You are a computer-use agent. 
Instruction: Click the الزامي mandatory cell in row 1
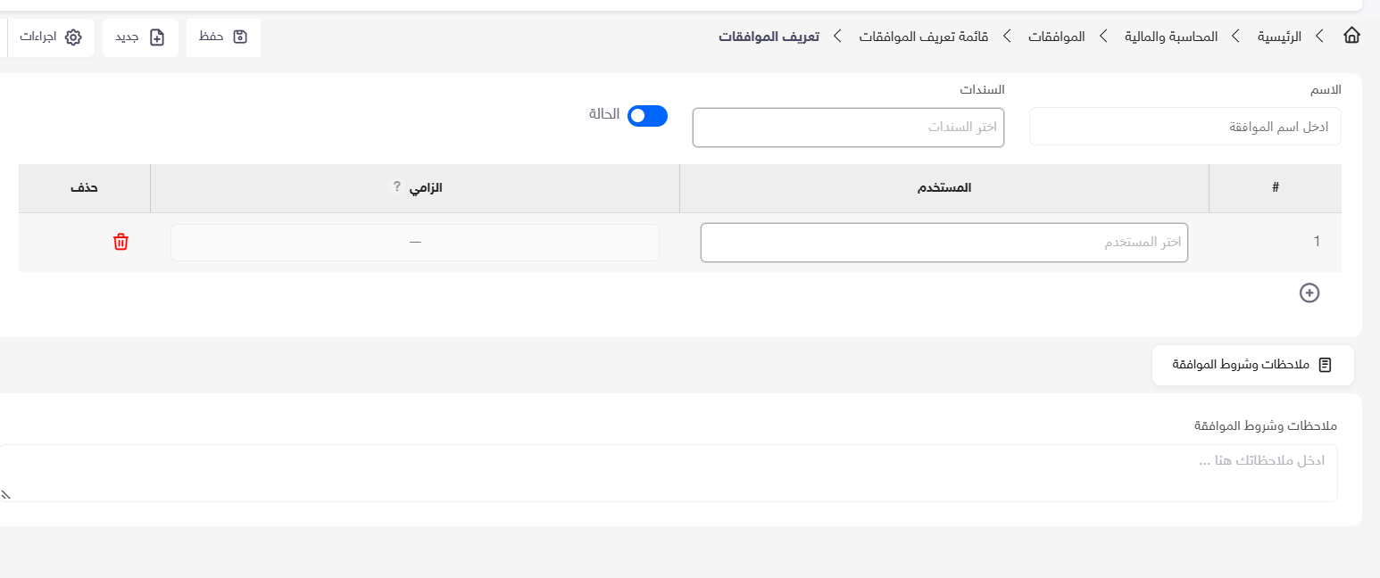click(x=415, y=243)
